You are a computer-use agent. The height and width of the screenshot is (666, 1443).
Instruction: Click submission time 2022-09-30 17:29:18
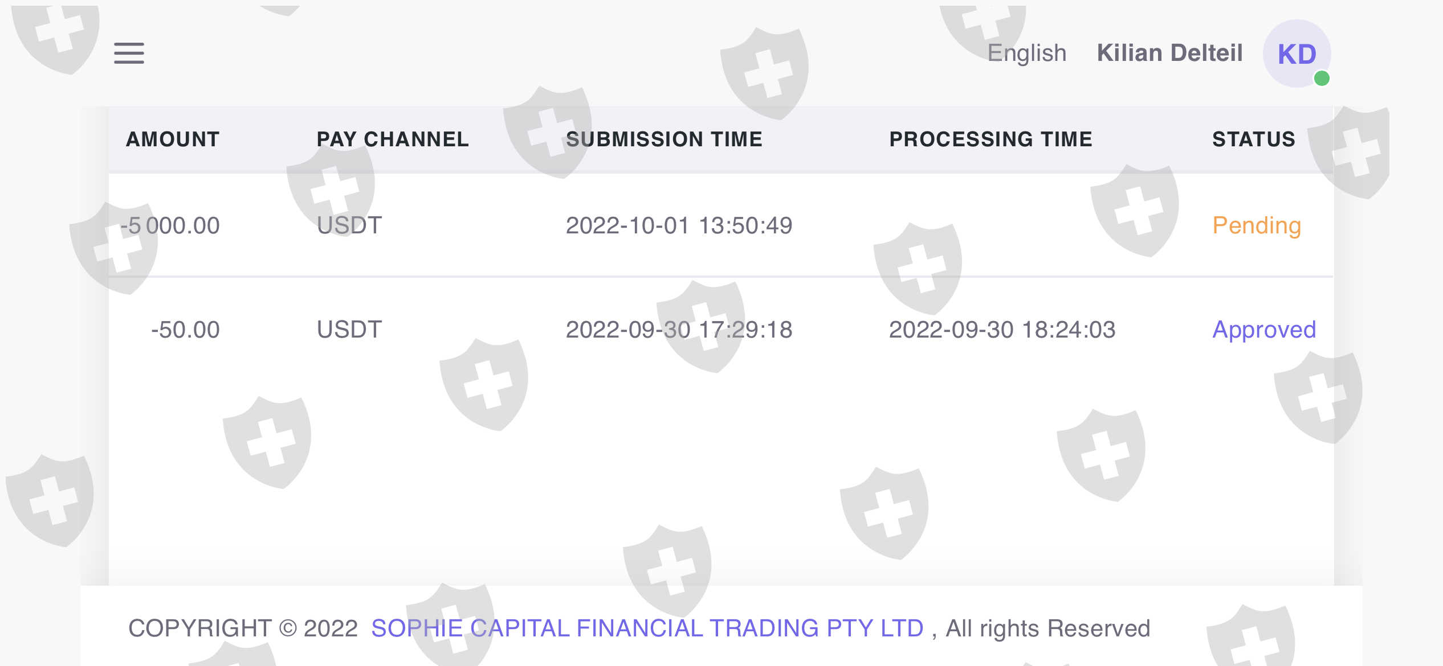(x=679, y=330)
